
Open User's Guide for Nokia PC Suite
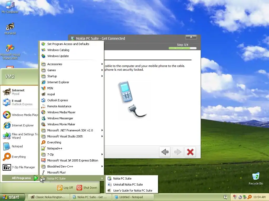click(x=132, y=191)
